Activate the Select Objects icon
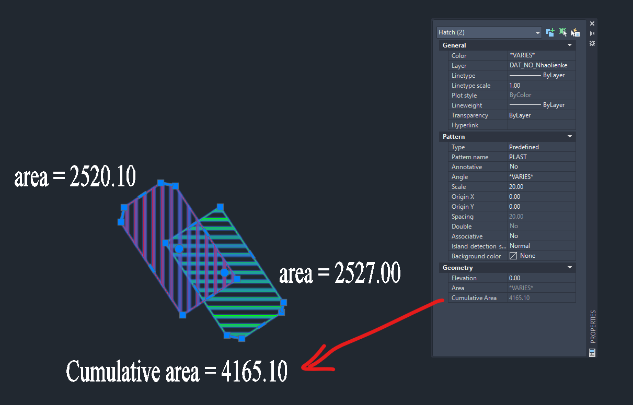Viewport: 633px width, 405px height. (562, 32)
